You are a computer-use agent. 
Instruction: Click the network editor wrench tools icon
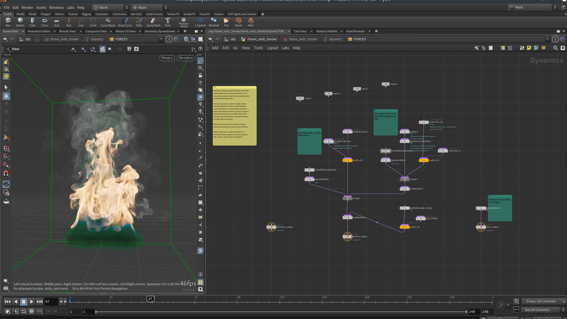(x=476, y=48)
